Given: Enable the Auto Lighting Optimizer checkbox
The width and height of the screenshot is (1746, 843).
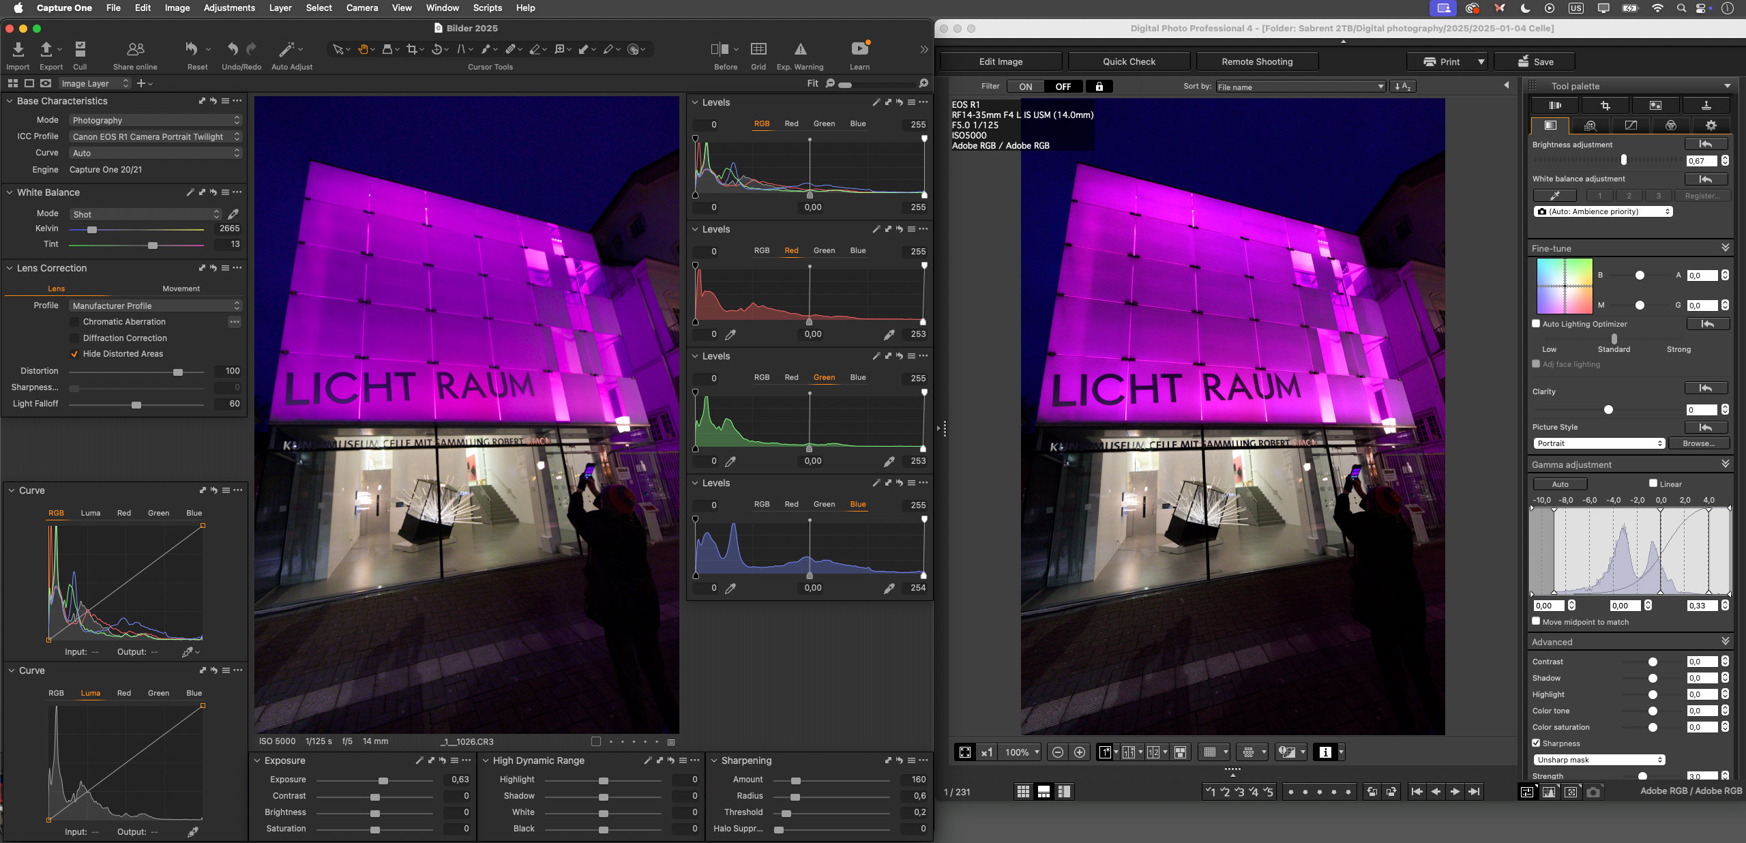Looking at the screenshot, I should pyautogui.click(x=1536, y=324).
